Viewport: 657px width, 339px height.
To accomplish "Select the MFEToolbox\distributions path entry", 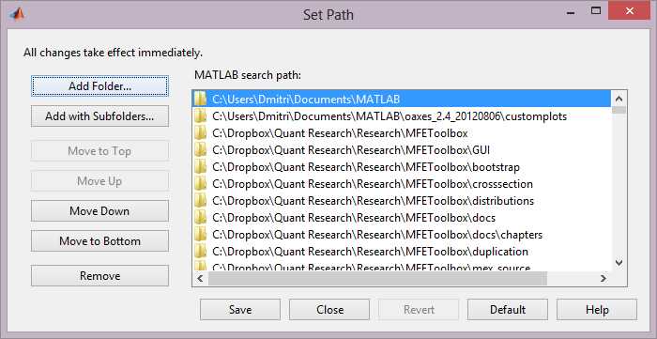I will (x=402, y=201).
